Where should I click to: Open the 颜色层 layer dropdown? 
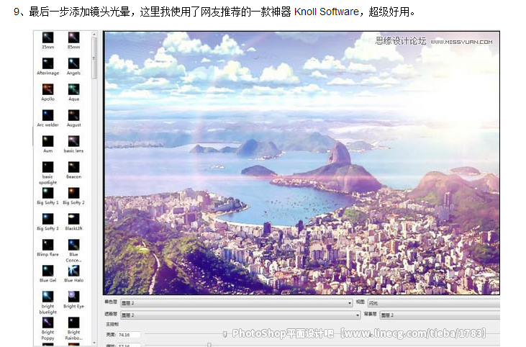(x=237, y=302)
